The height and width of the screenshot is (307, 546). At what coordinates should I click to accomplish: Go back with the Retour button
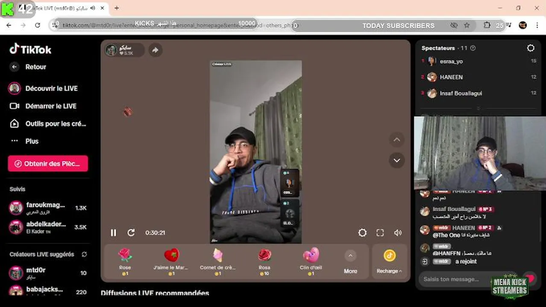pos(28,67)
